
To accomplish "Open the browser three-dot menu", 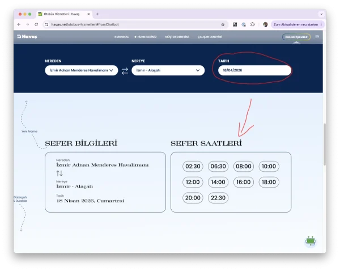I will tap(321, 24).
